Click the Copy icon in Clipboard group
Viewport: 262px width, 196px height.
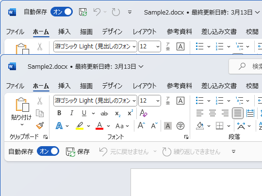40,113
